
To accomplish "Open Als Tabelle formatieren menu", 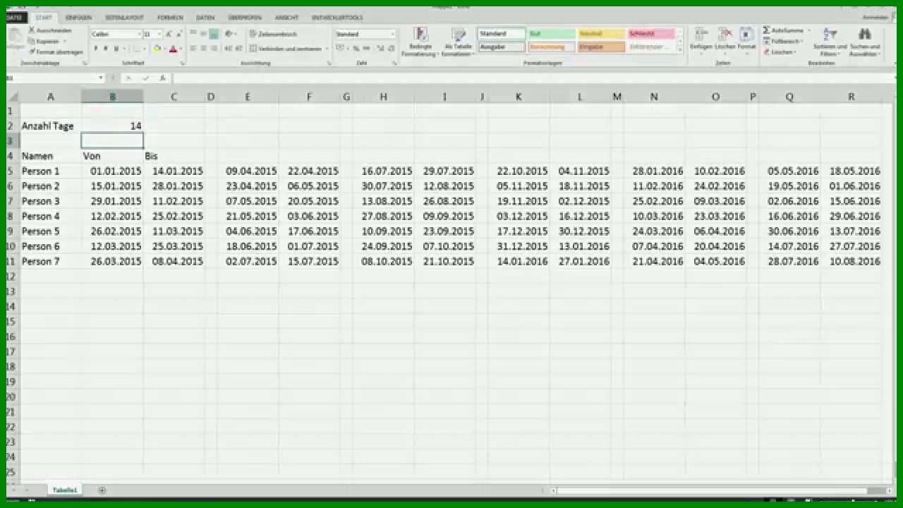I will (459, 42).
